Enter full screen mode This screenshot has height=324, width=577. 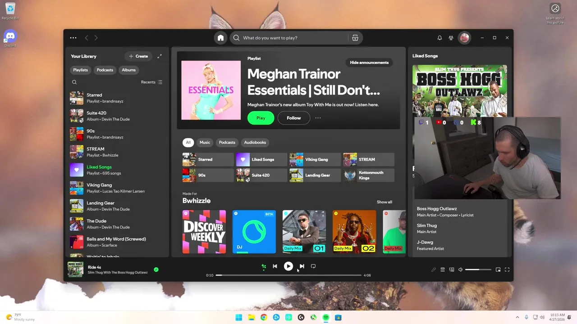tap(507, 270)
